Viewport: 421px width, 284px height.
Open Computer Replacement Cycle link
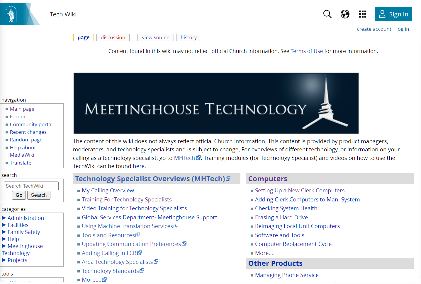click(x=293, y=244)
